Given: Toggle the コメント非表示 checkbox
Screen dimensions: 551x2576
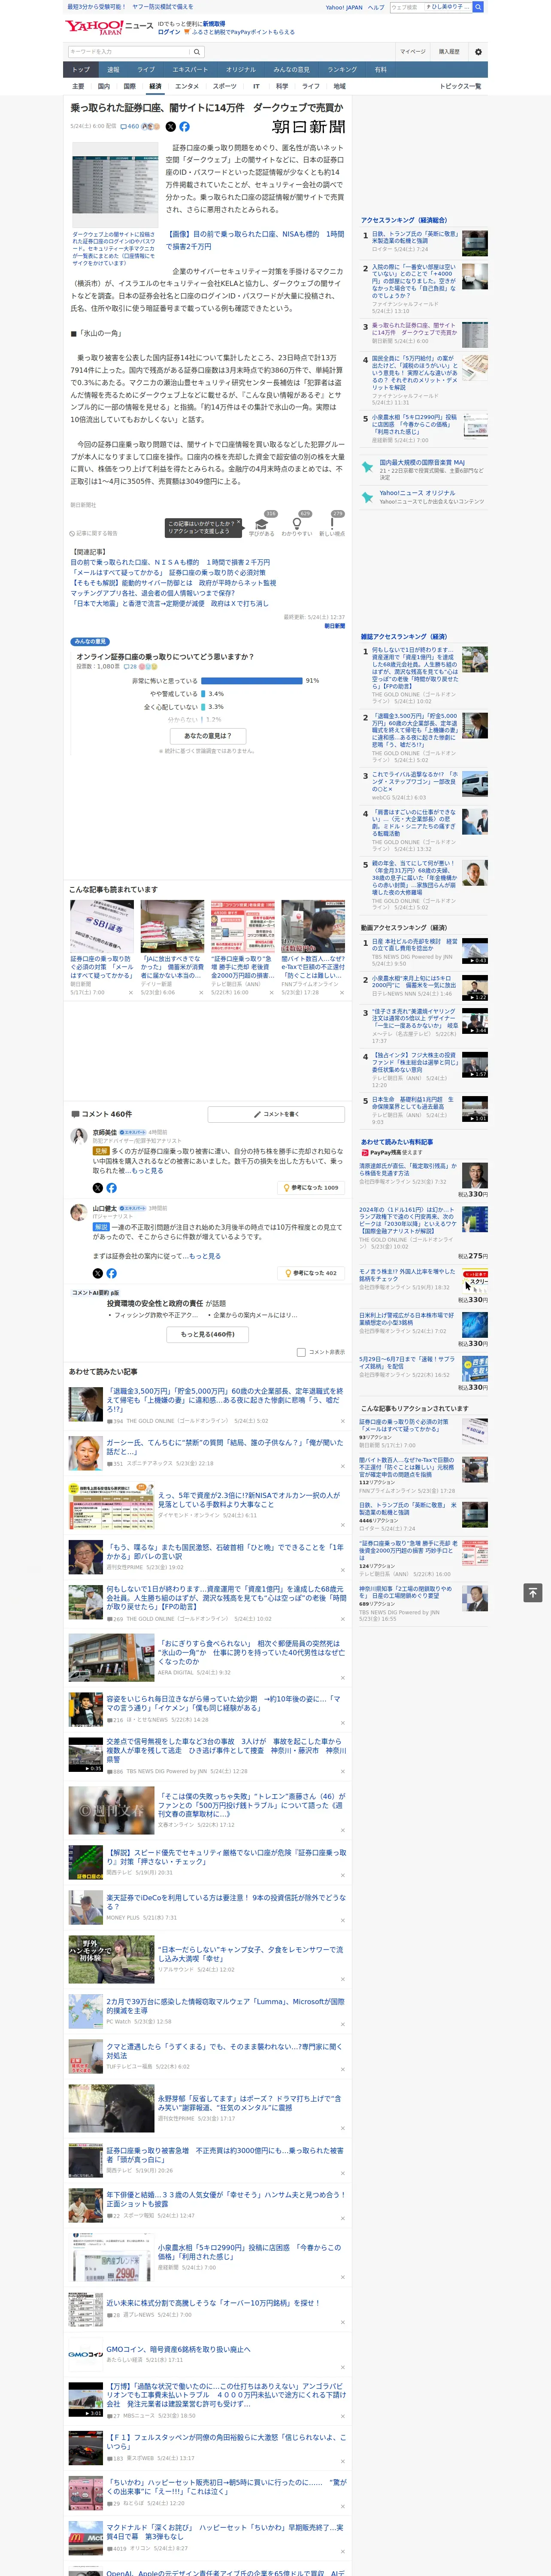Looking at the screenshot, I should (x=301, y=1352).
